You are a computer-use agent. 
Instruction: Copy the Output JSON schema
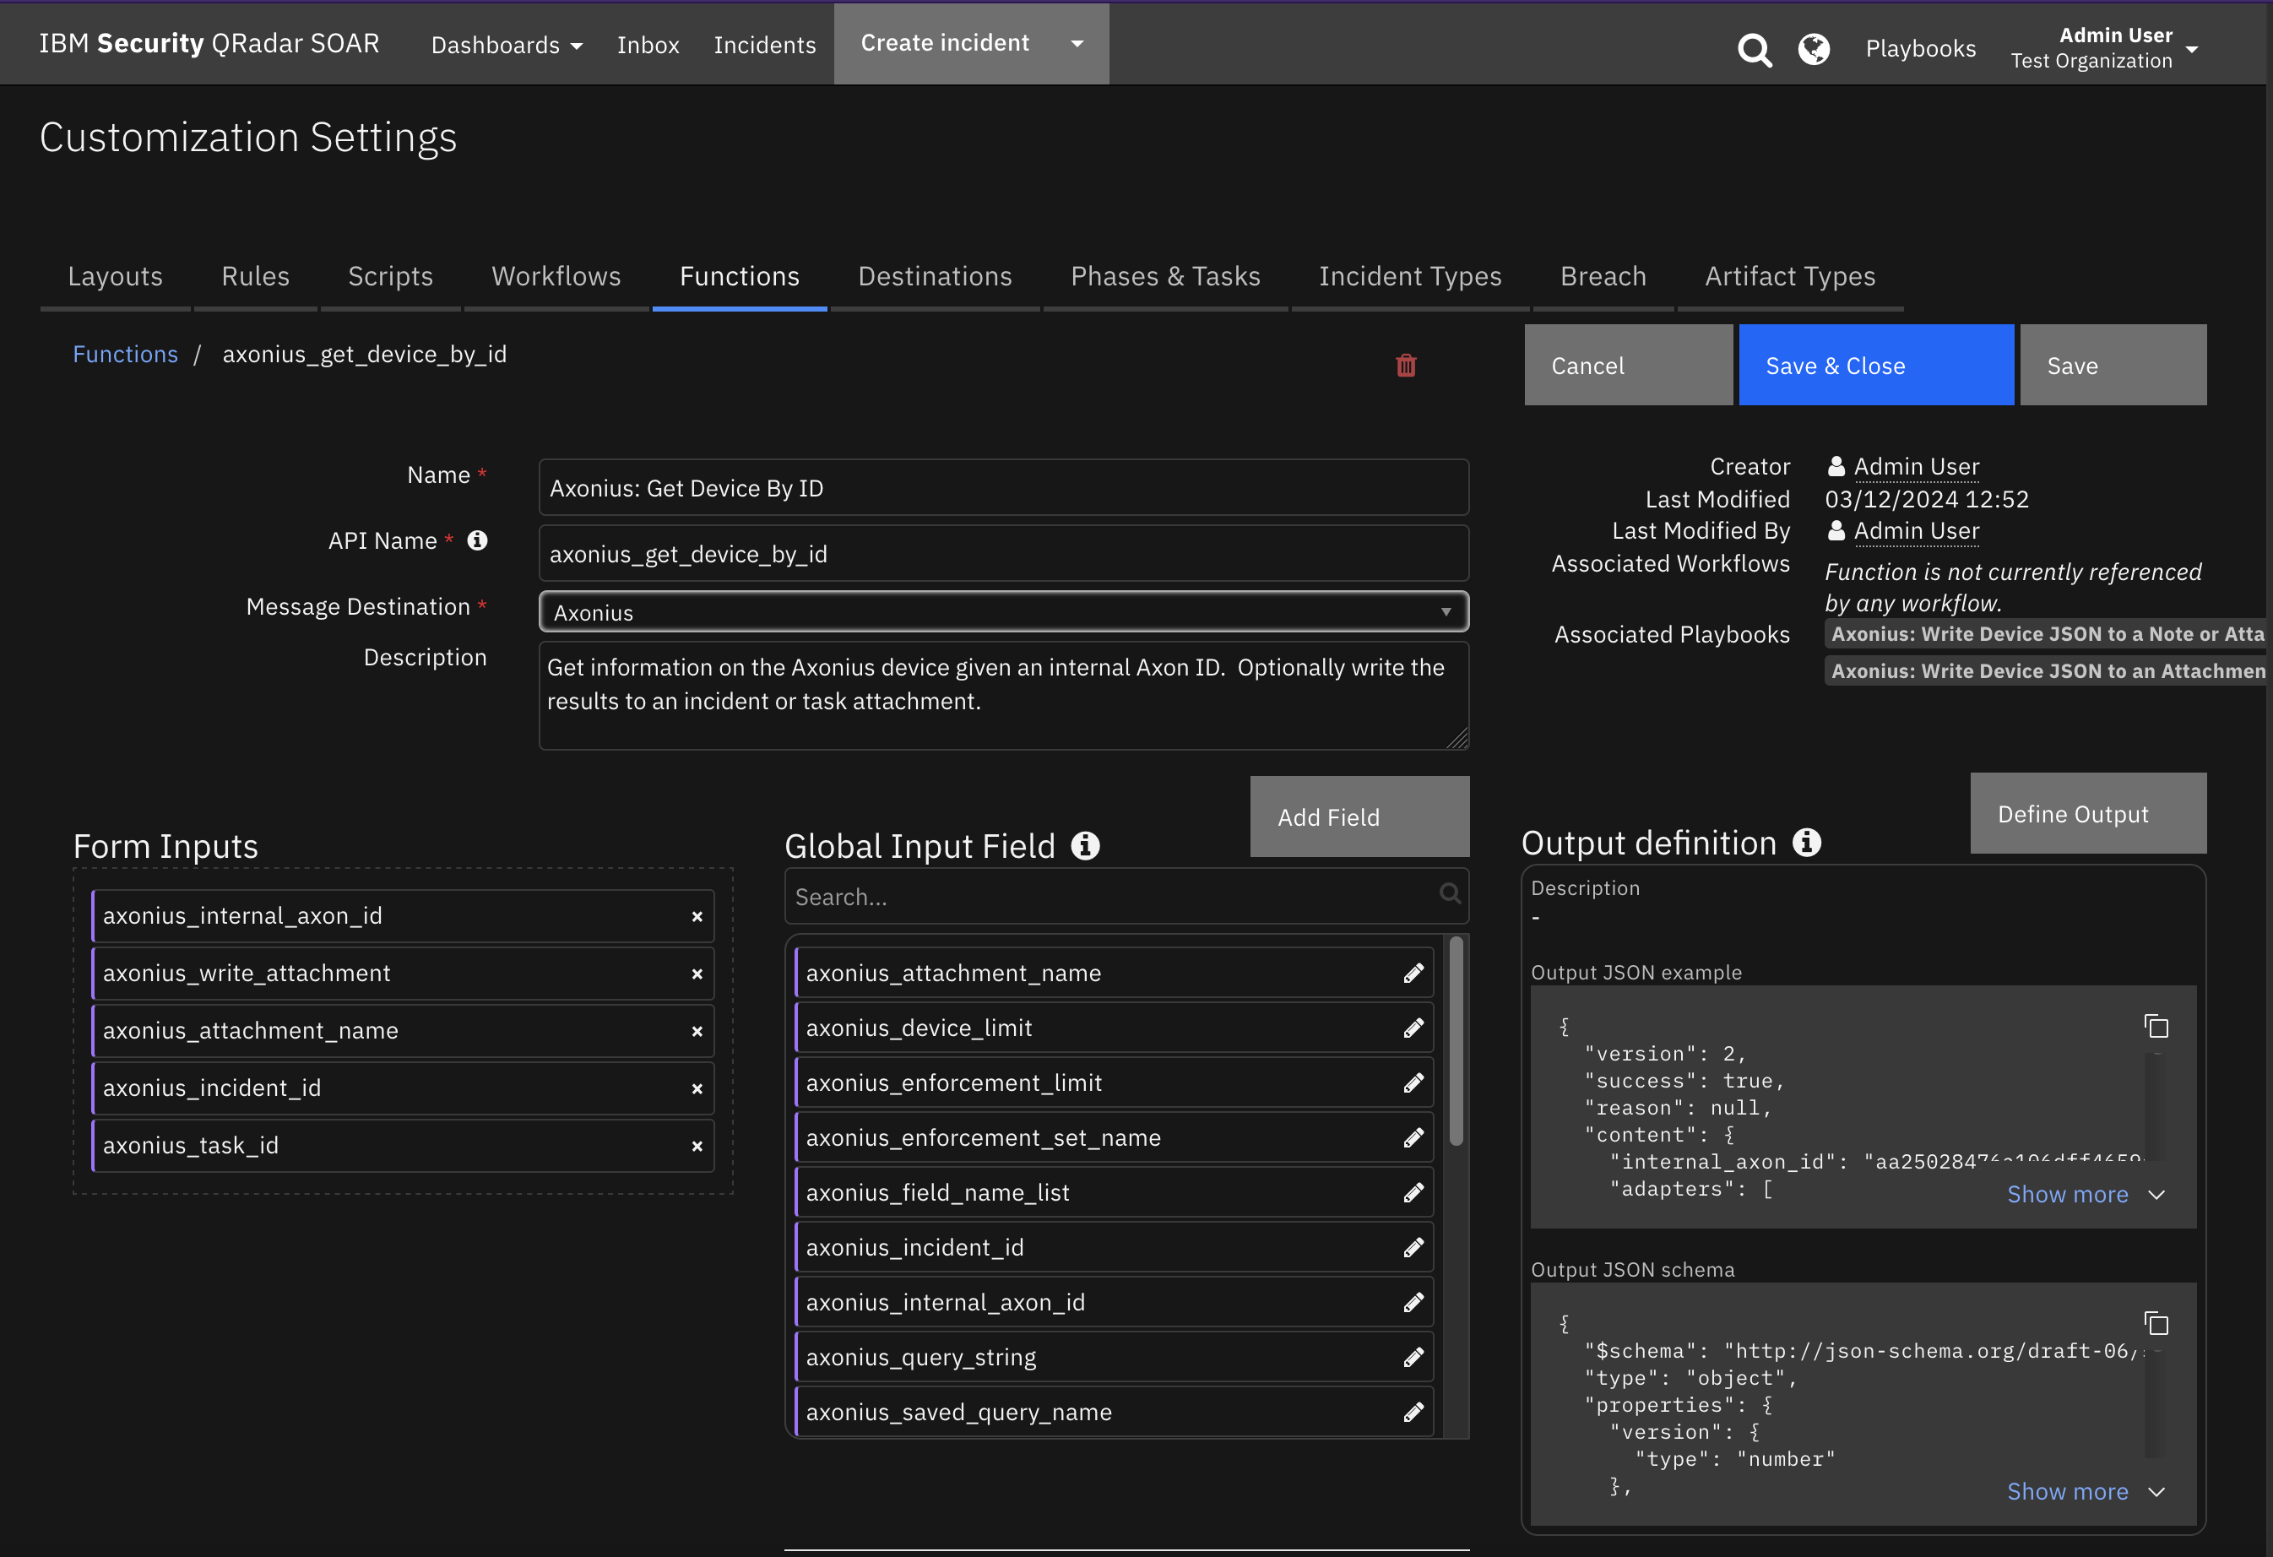(2156, 1323)
